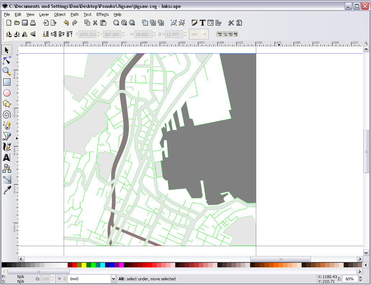The width and height of the screenshot is (371, 285).
Task: Select the Ellipse tool
Action: 6,93
